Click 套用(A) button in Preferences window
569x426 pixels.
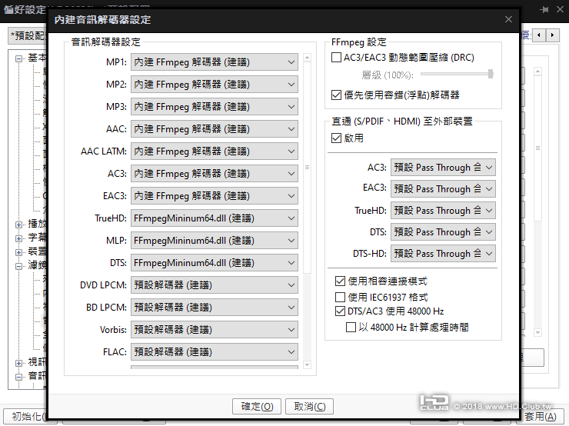pos(540,416)
